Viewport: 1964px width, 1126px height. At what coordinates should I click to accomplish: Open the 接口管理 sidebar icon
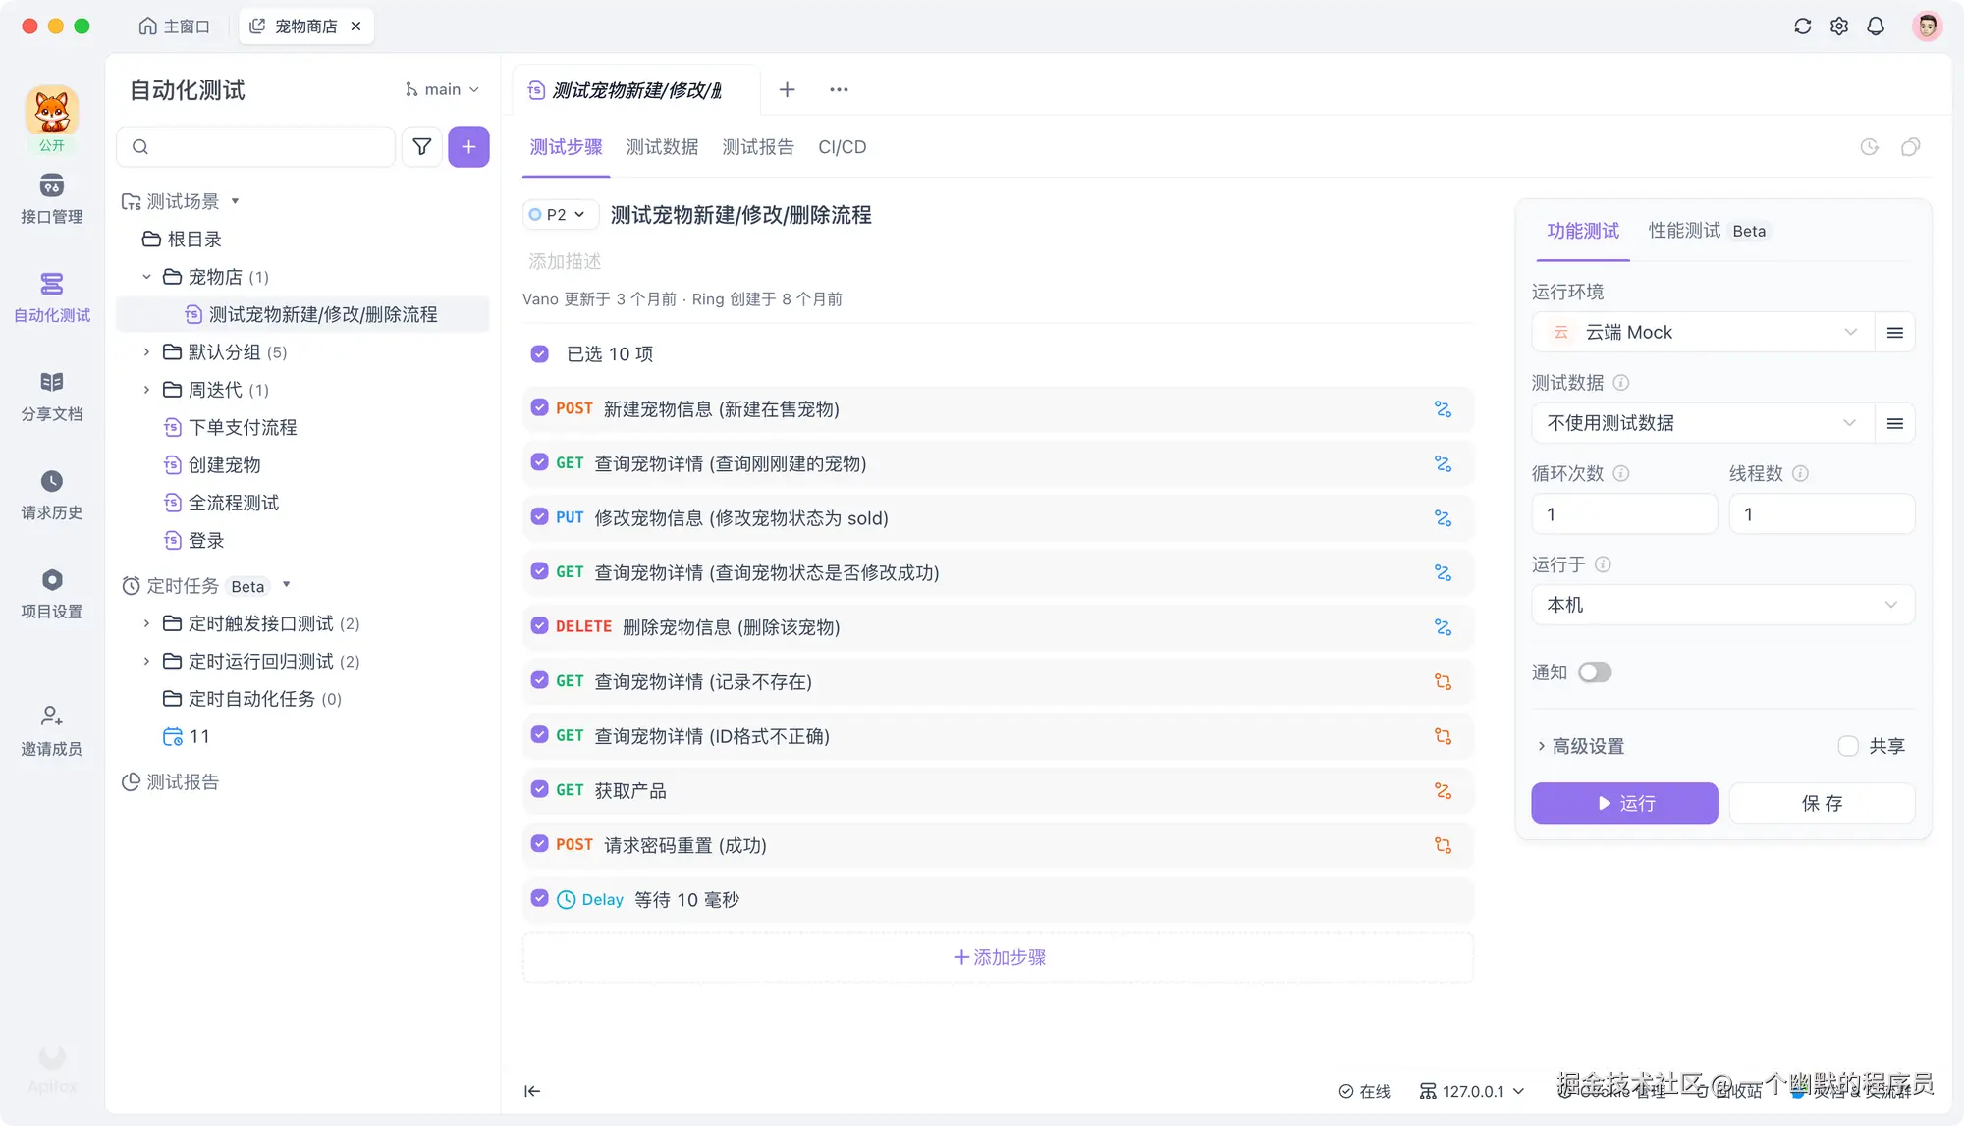click(51, 195)
